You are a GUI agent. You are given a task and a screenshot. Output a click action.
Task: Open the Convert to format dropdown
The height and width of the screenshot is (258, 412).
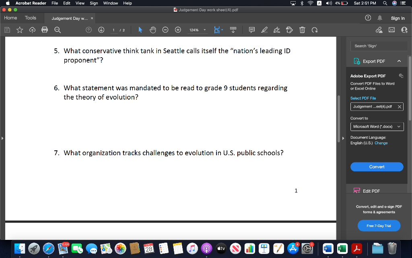tap(377, 126)
